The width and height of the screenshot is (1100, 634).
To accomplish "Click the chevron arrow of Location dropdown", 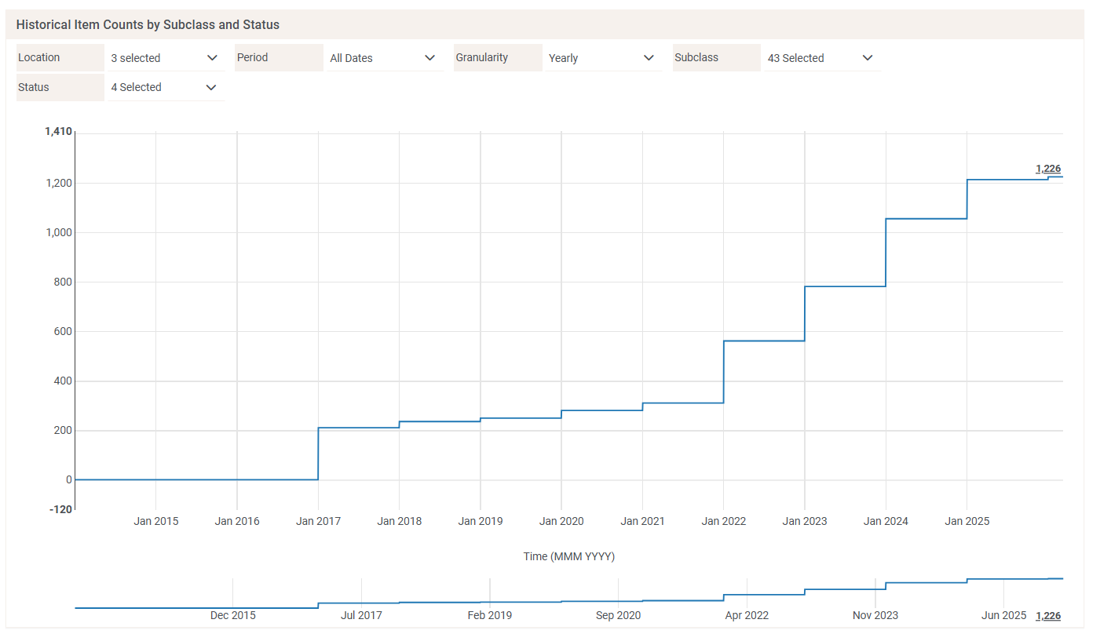I will tap(212, 58).
